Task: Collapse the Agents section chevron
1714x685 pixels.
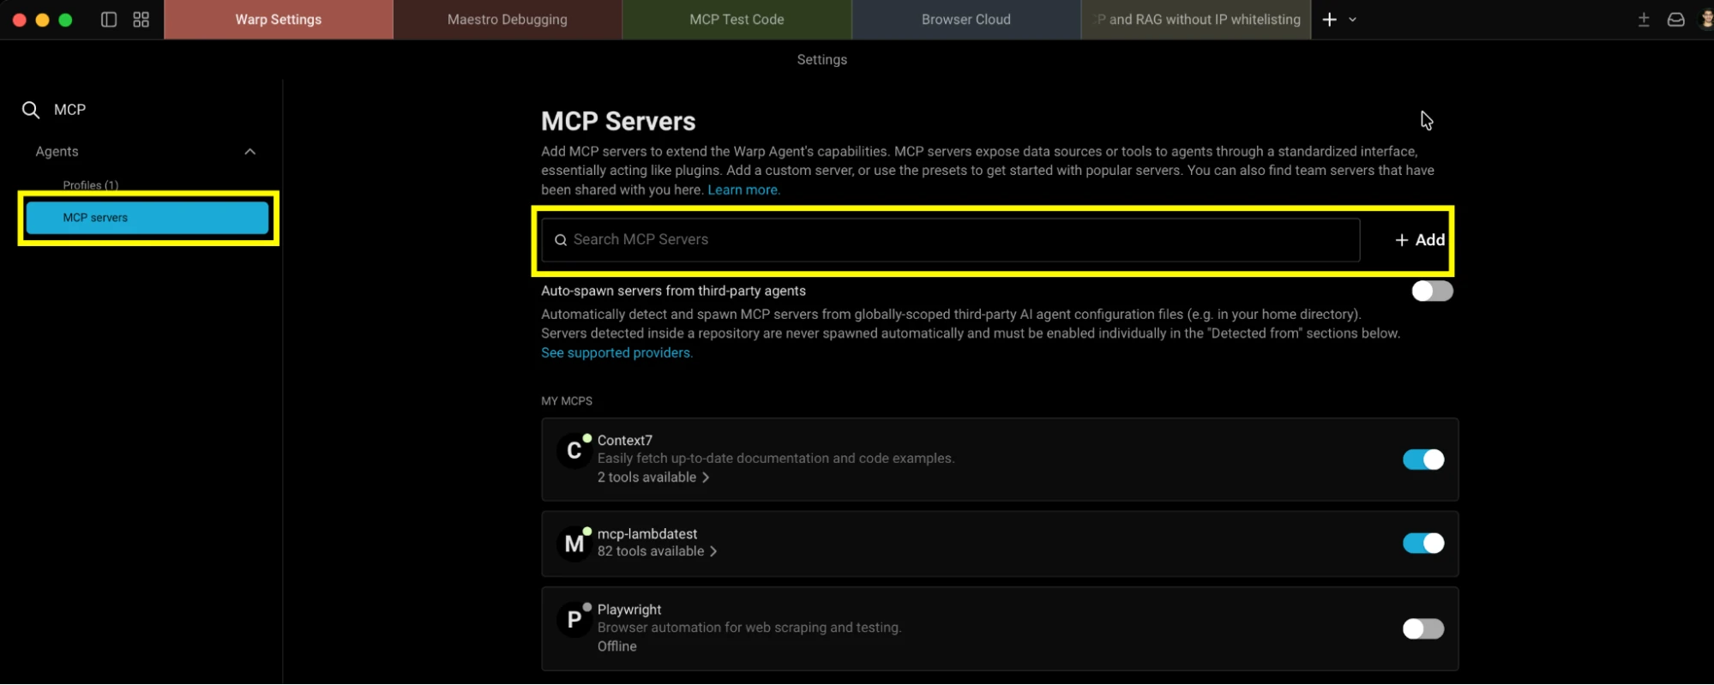Action: 250,152
